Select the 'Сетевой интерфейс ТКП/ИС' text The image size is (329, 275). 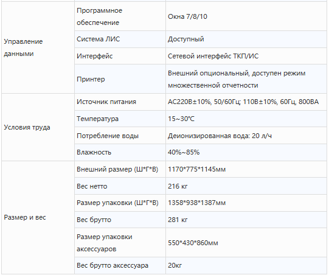pyautogui.click(x=213, y=56)
